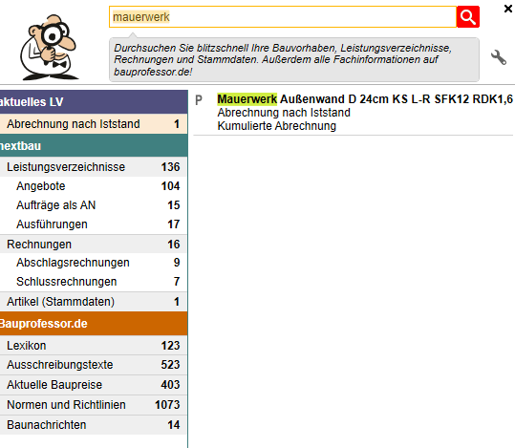Click the red magnifier search button
Image resolution: width=515 pixels, height=448 pixels.
pos(468,17)
